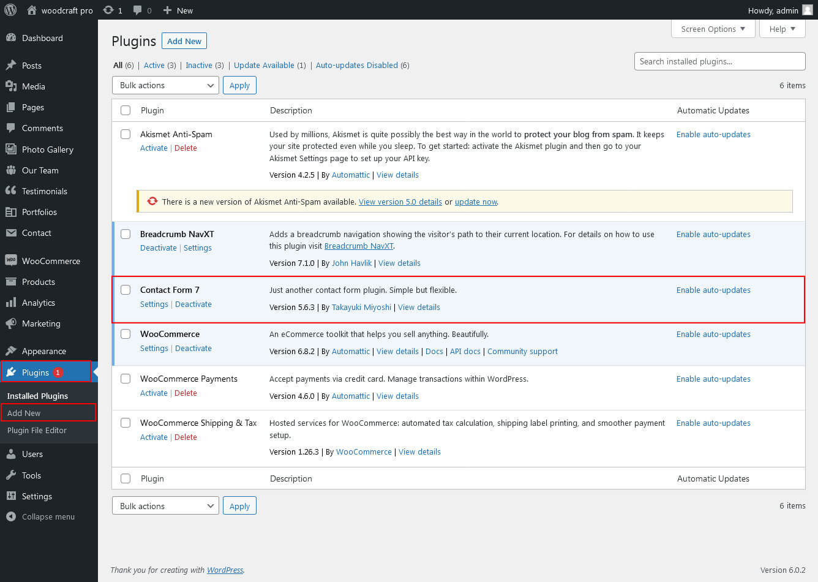Click the Collapse menu arrow icon
The width and height of the screenshot is (818, 582).
[11, 516]
